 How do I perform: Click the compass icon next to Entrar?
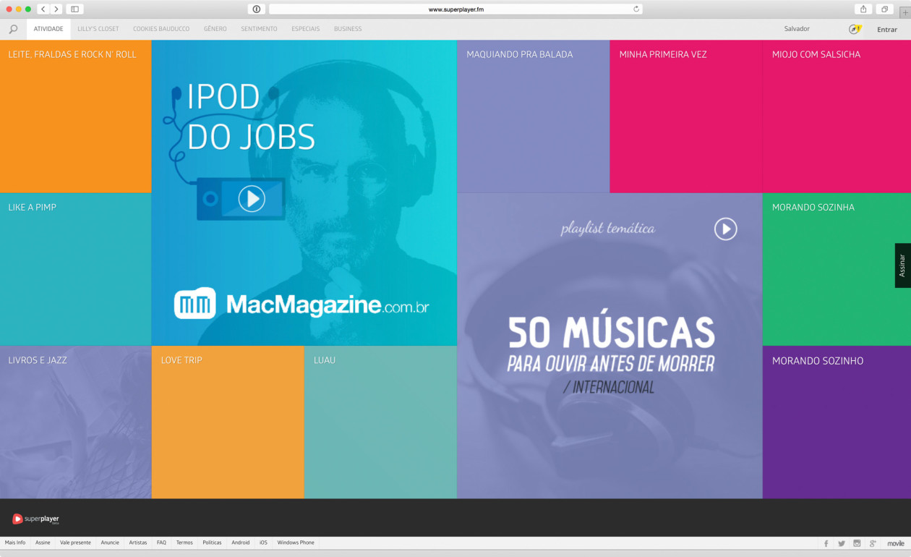pos(853,28)
